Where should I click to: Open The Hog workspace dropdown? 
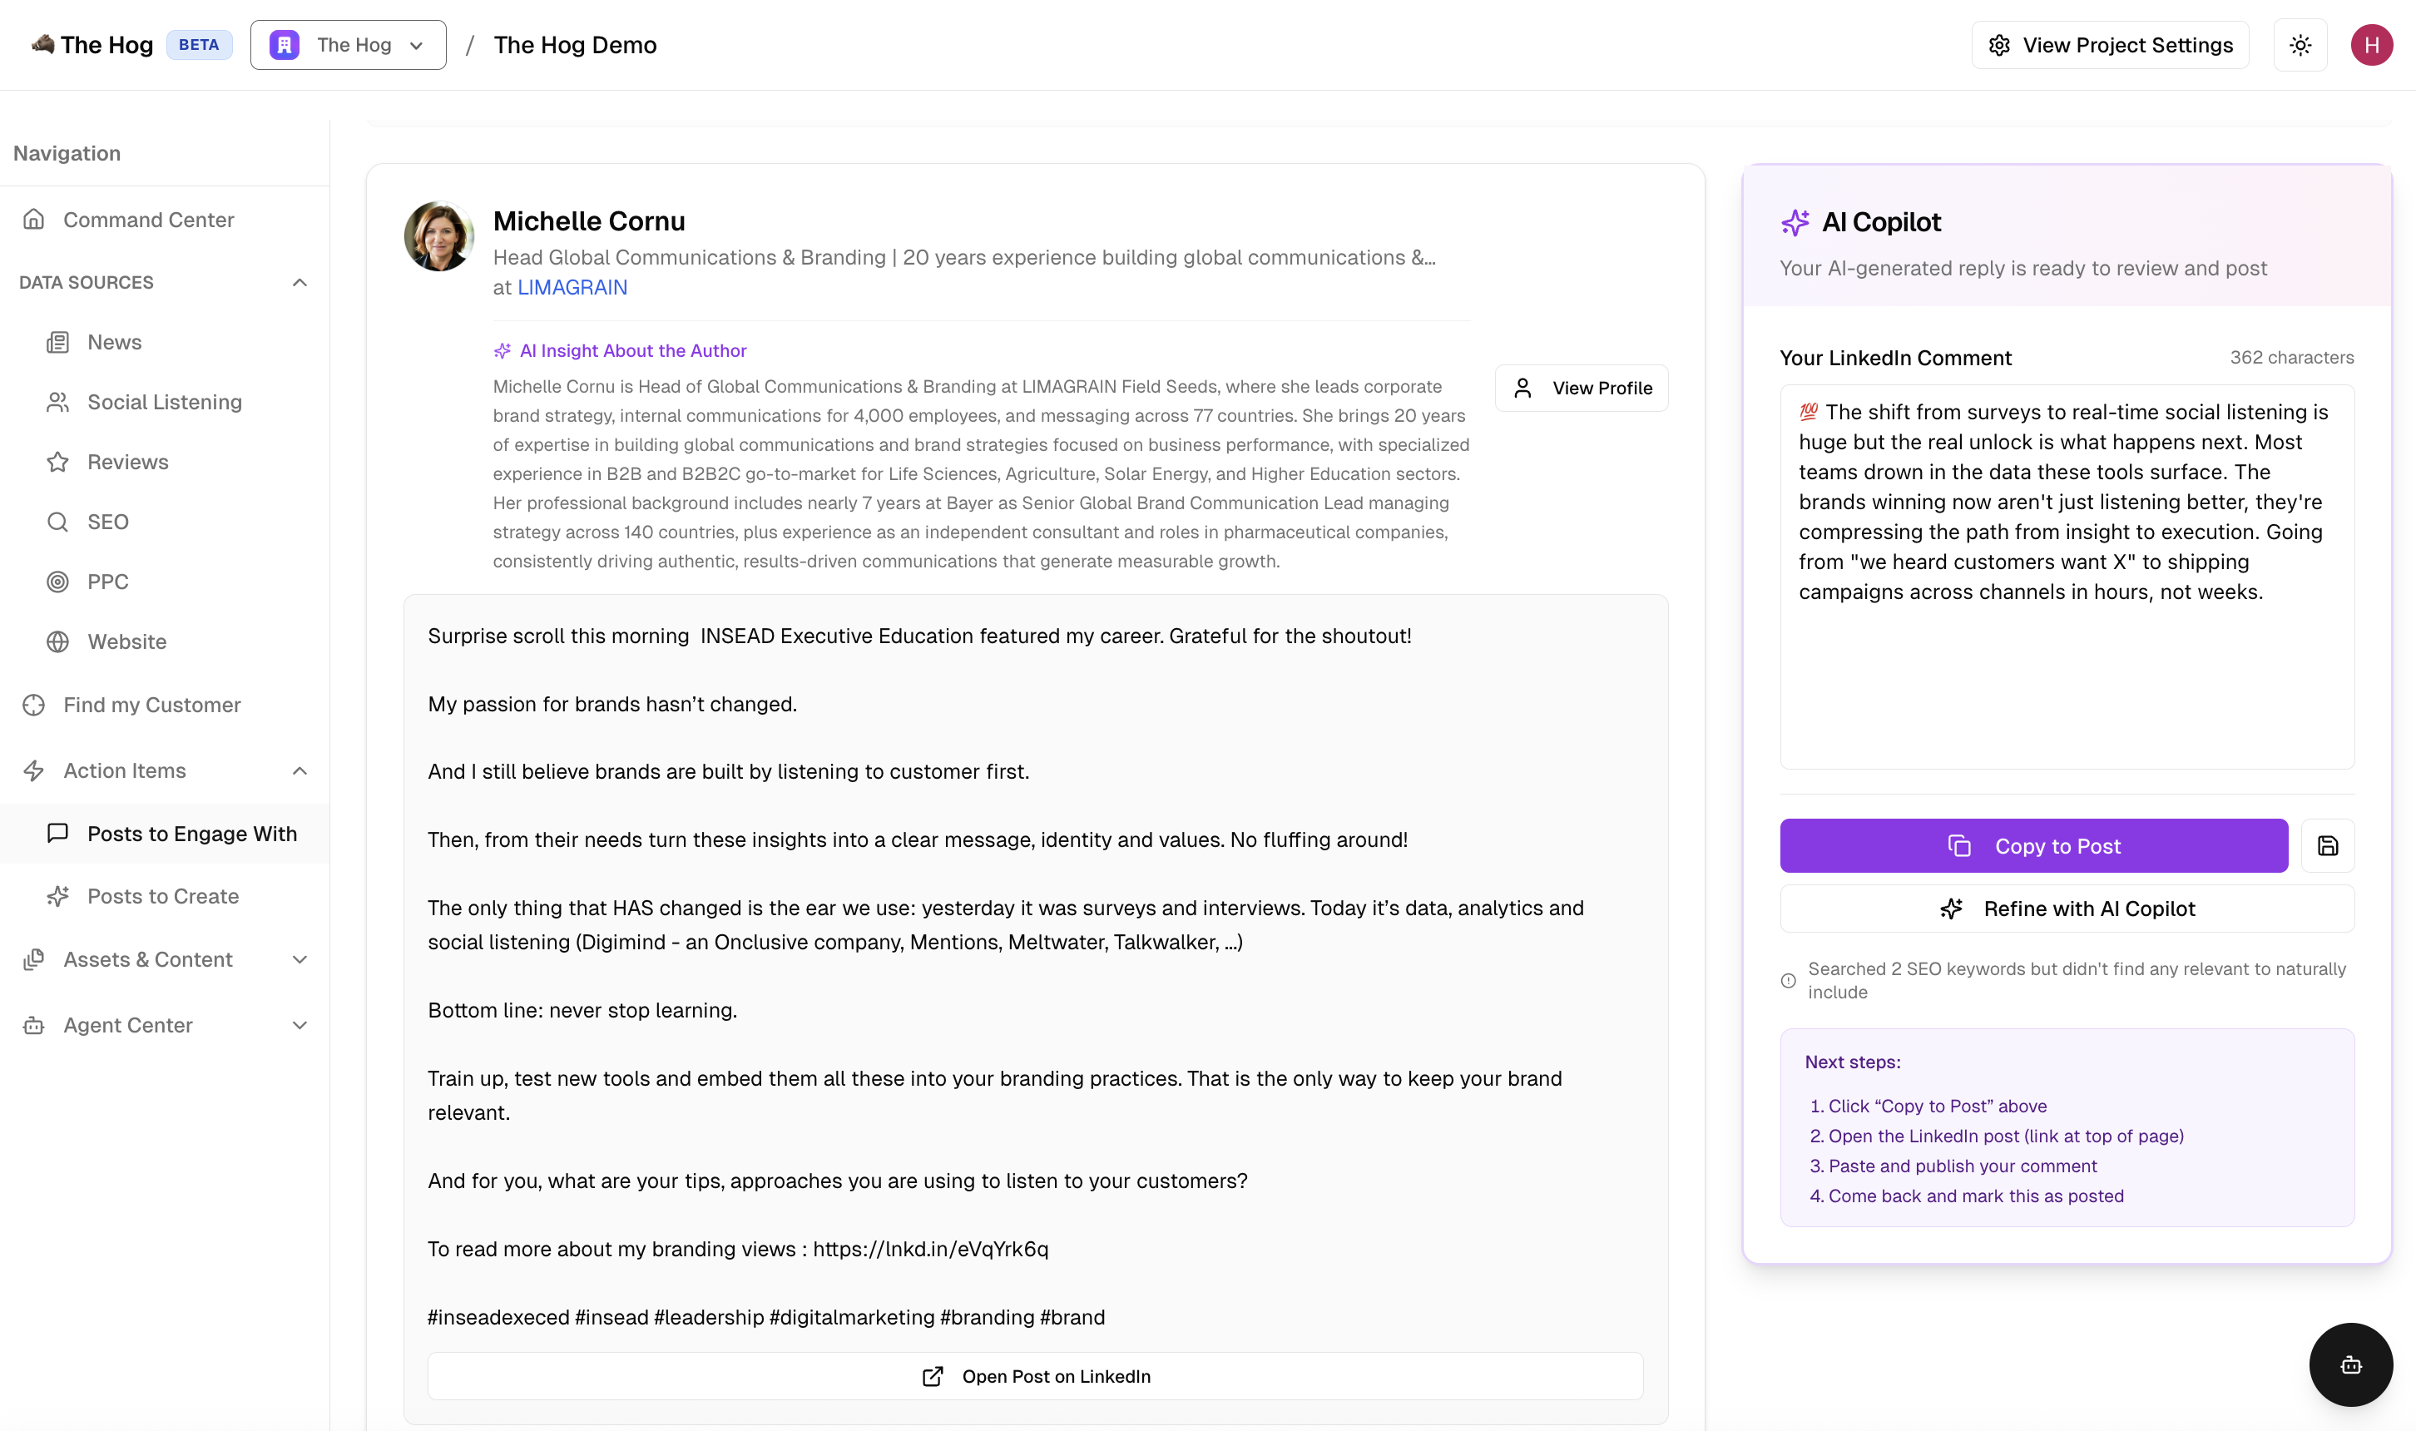pos(348,45)
